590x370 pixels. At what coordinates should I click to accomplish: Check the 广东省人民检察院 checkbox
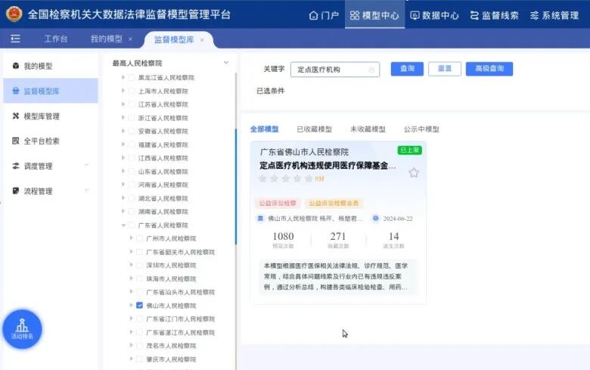tap(132, 225)
